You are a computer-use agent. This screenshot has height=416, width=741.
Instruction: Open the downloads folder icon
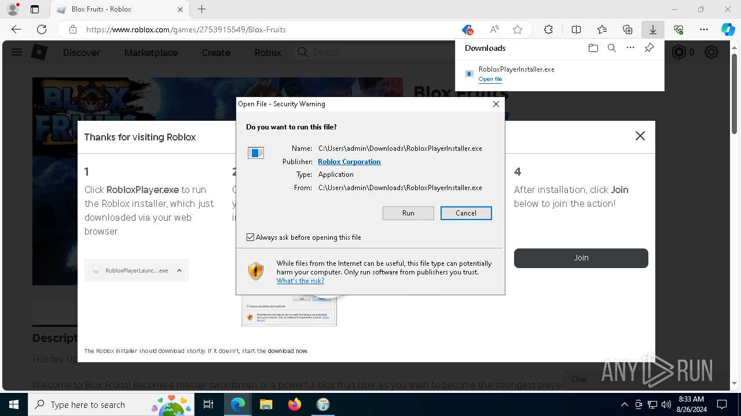tap(593, 48)
